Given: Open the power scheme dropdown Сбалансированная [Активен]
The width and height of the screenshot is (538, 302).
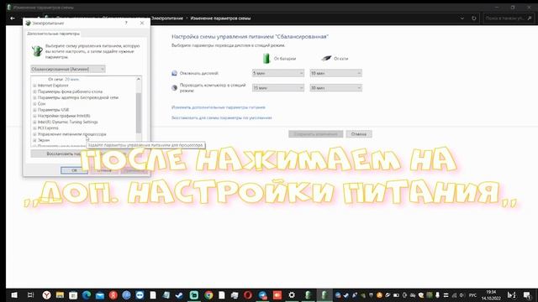Looking at the screenshot, I should [68, 69].
